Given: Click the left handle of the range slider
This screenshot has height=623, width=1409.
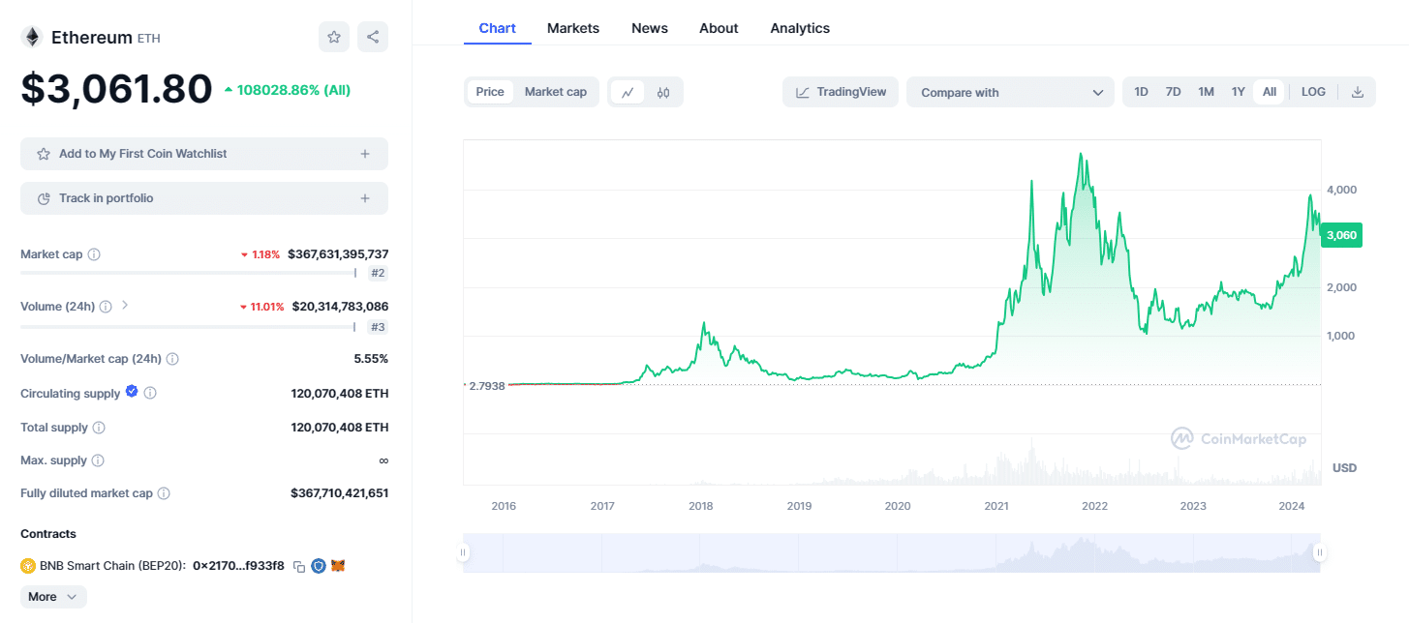Looking at the screenshot, I should [x=463, y=552].
